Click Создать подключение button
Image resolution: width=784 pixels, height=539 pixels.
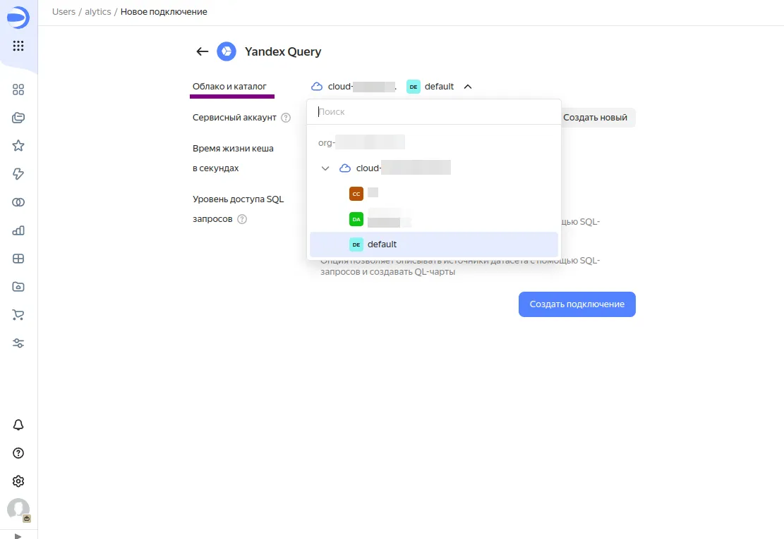577,304
